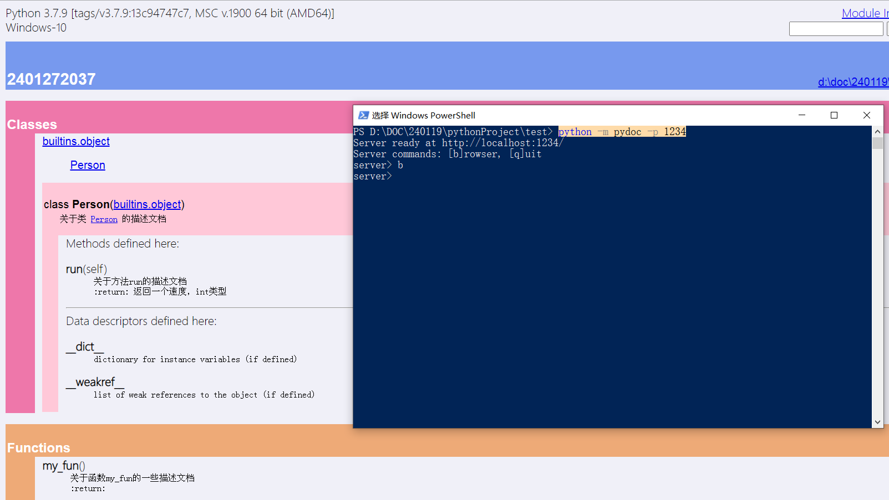This screenshot has width=889, height=500.
Task: Click 'Data descriptors defined here:' text
Action: (x=141, y=321)
